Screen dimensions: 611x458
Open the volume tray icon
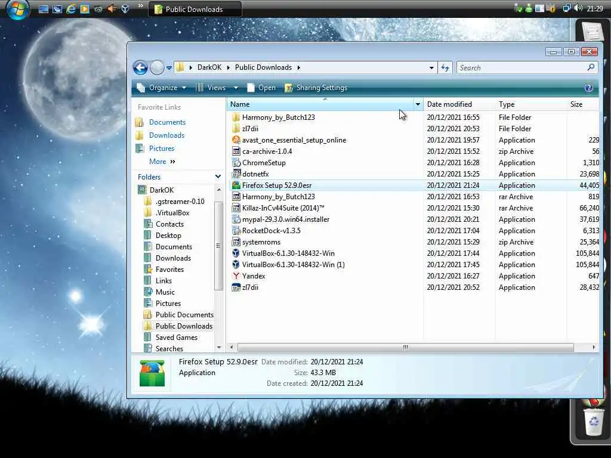click(578, 8)
